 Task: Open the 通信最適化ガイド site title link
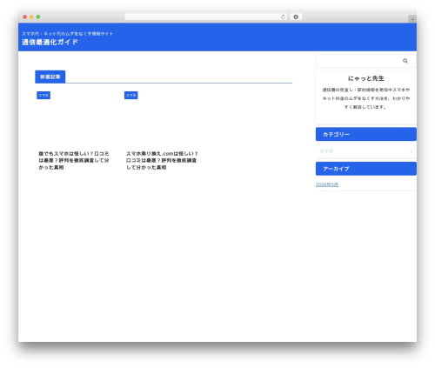pyautogui.click(x=50, y=42)
